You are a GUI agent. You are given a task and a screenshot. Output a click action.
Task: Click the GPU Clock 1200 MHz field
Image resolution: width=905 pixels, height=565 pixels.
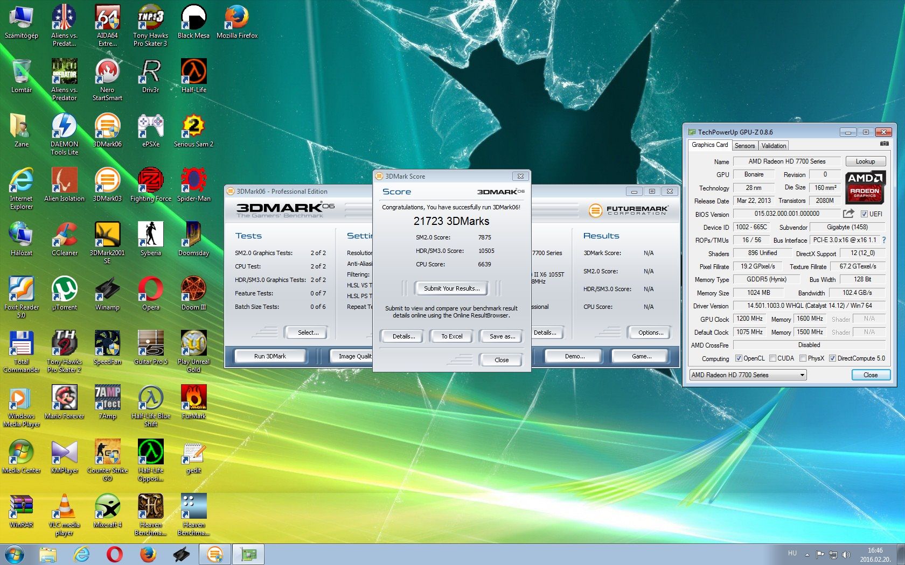(749, 319)
